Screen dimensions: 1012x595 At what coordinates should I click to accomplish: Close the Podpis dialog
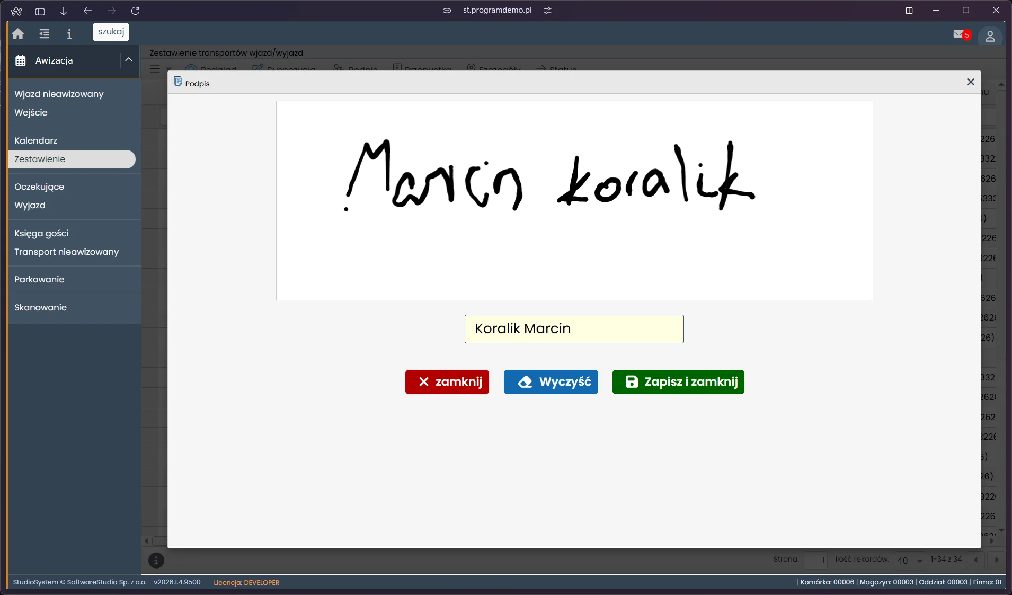point(971,82)
